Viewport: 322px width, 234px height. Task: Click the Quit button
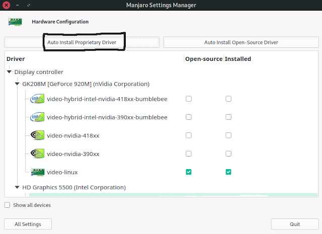pyautogui.click(x=295, y=224)
